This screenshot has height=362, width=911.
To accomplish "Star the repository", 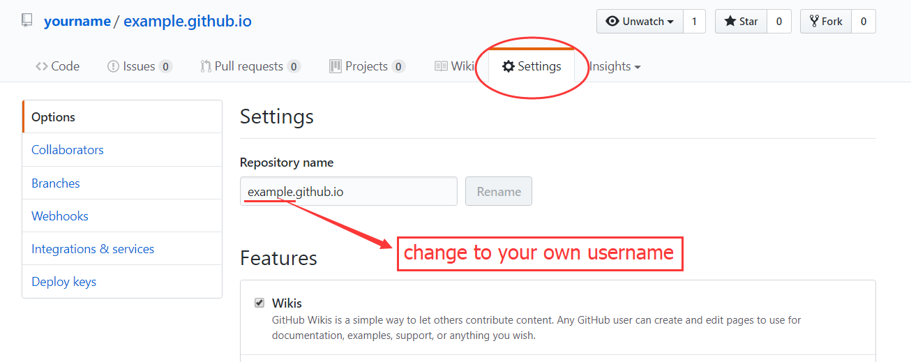I will coord(741,22).
